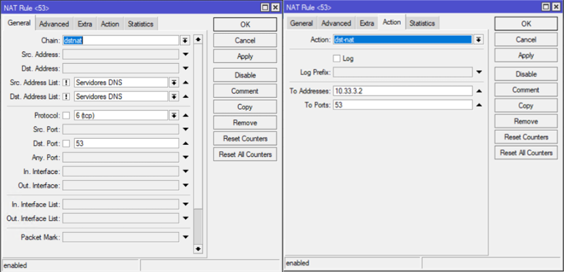
Task: Collapse the Dst. Port field using up arrow
Action: (x=185, y=143)
